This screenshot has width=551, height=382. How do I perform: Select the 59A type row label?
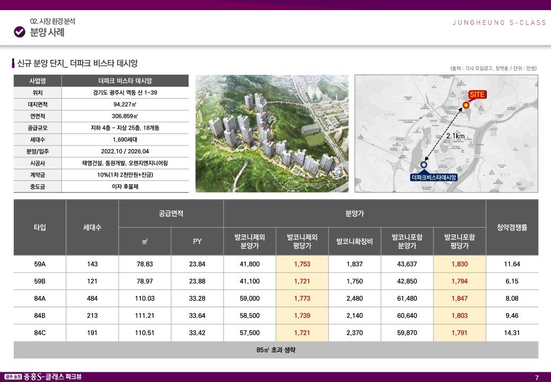(40, 264)
